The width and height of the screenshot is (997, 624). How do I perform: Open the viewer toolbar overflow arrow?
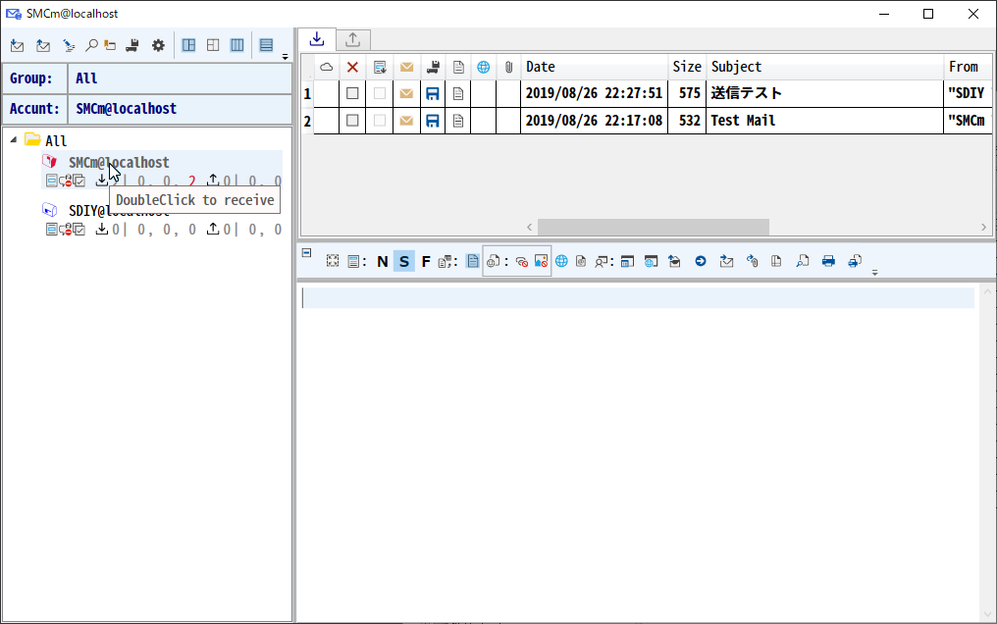pos(875,273)
